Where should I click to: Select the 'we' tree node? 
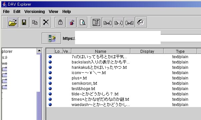pos(4,63)
